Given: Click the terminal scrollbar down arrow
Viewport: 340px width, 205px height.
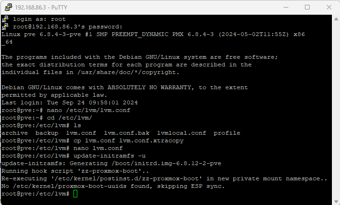Looking at the screenshot, I should click(x=336, y=202).
